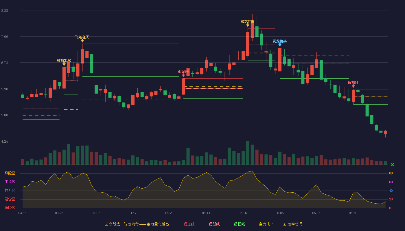405x231 pixels.
Task: Click the 假龙吟 marker at the 06-30 date
Action: pyautogui.click(x=353, y=86)
